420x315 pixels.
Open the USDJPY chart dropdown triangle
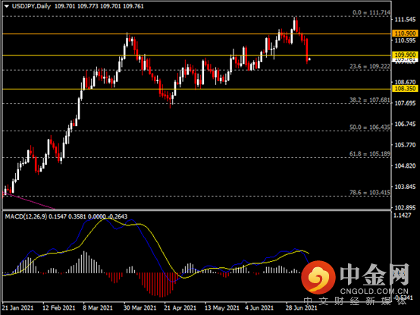point(7,6)
